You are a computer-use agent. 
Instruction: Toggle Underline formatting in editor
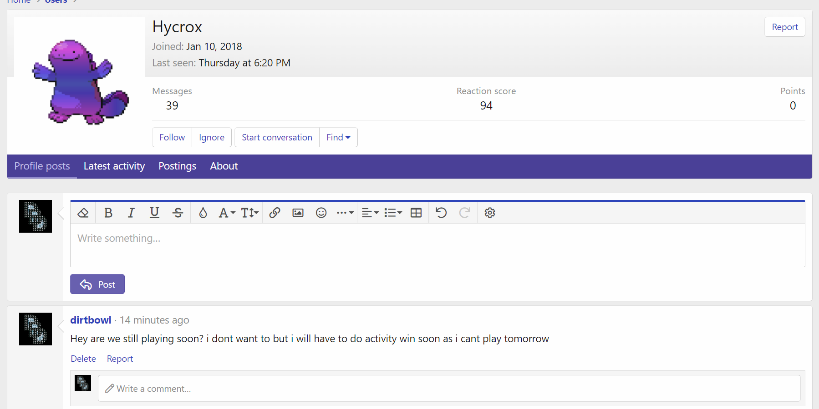click(x=155, y=213)
